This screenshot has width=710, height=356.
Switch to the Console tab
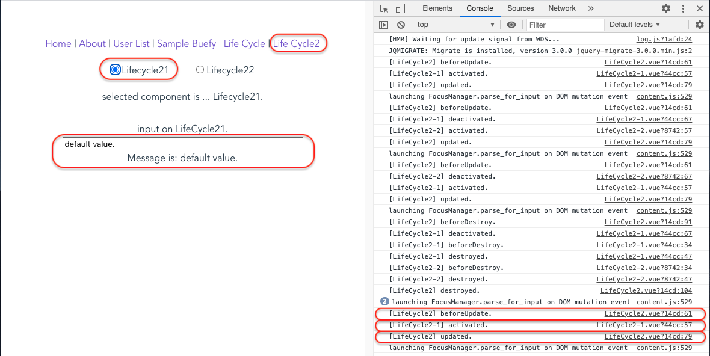(480, 8)
